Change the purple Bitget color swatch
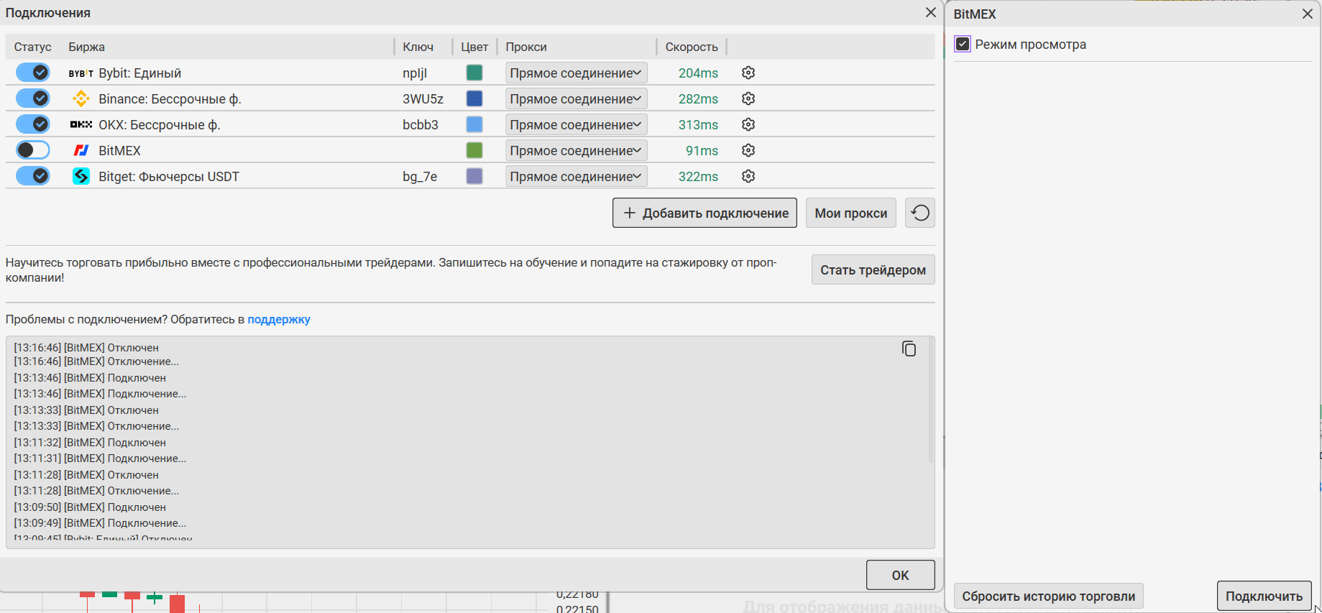 (x=474, y=176)
